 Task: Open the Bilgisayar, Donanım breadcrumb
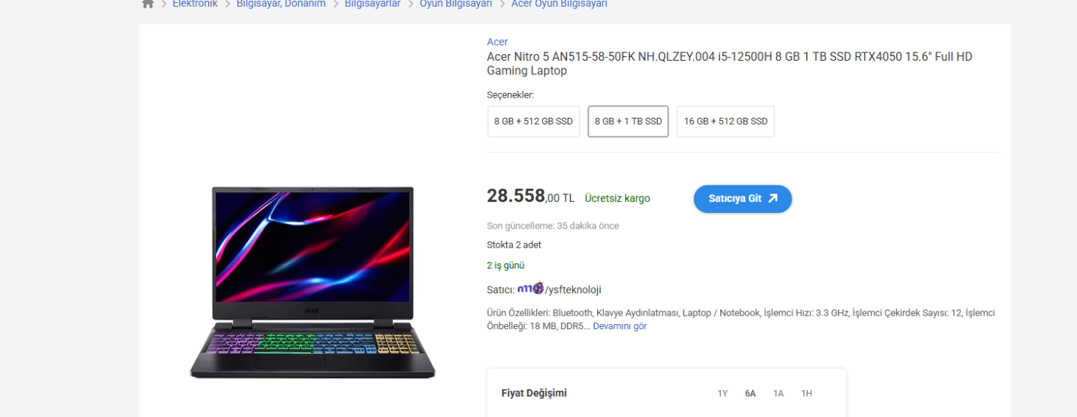tap(281, 4)
